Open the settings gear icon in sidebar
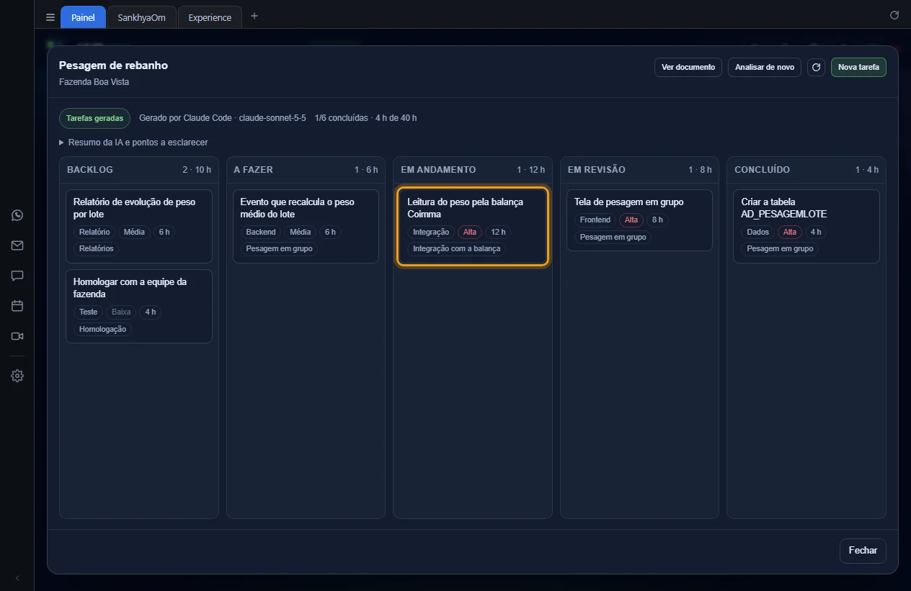 [17, 376]
